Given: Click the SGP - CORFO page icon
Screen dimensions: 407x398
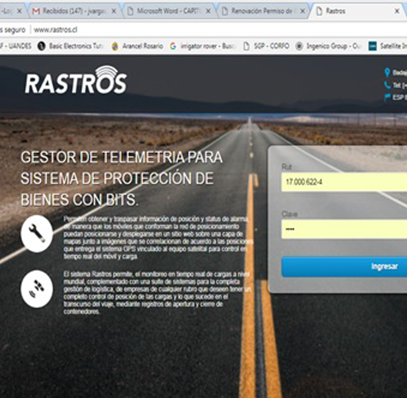Looking at the screenshot, I should coord(246,46).
